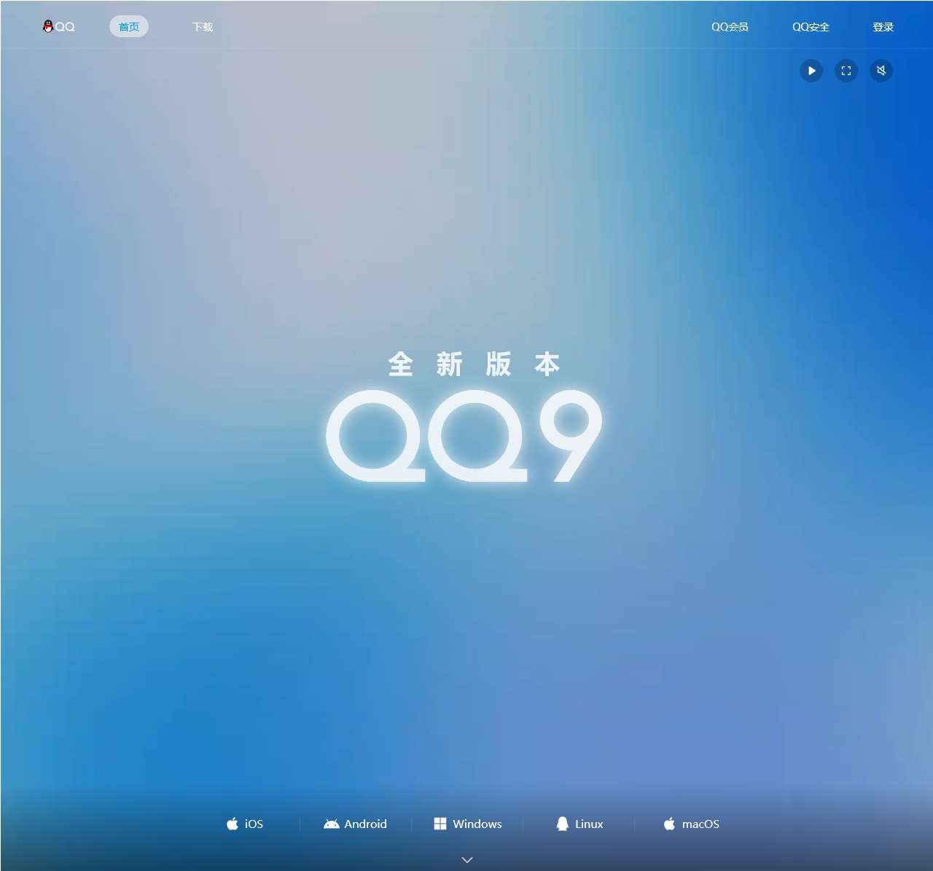Toggle the video mute button

click(x=881, y=71)
